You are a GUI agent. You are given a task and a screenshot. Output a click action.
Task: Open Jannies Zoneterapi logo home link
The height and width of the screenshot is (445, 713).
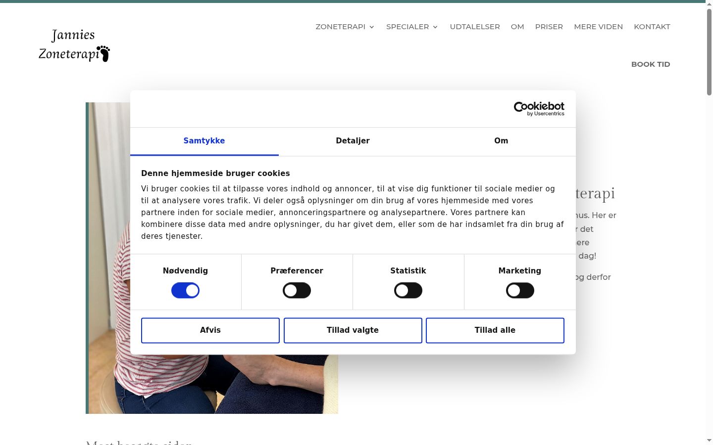pyautogui.click(x=74, y=45)
